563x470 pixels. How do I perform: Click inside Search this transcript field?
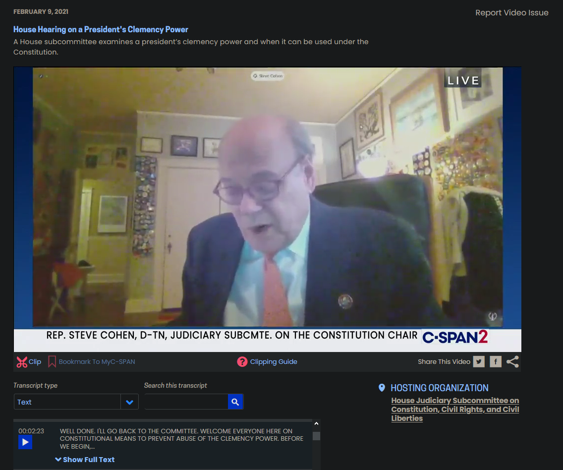pyautogui.click(x=186, y=402)
